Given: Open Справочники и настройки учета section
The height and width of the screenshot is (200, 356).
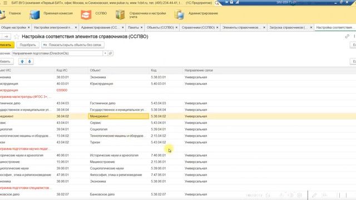Looking at the screenshot, I should pyautogui.click(x=141, y=15).
